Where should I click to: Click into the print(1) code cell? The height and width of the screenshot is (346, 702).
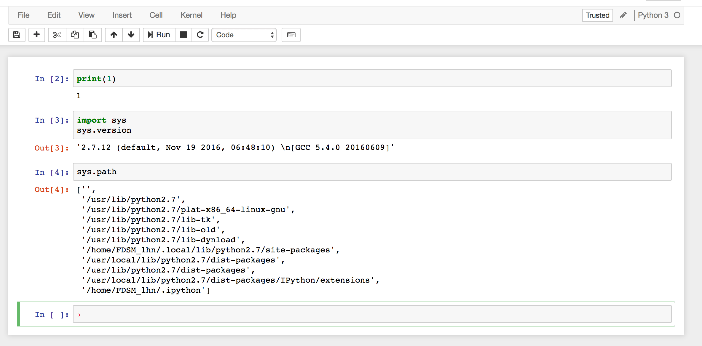click(x=372, y=79)
